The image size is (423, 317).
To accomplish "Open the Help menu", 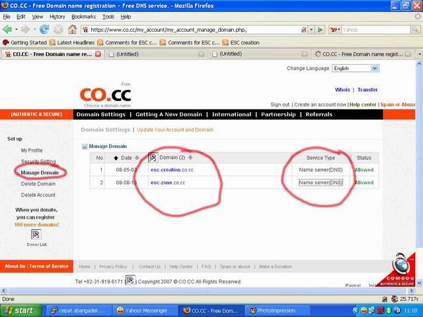I will pyautogui.click(x=126, y=17).
